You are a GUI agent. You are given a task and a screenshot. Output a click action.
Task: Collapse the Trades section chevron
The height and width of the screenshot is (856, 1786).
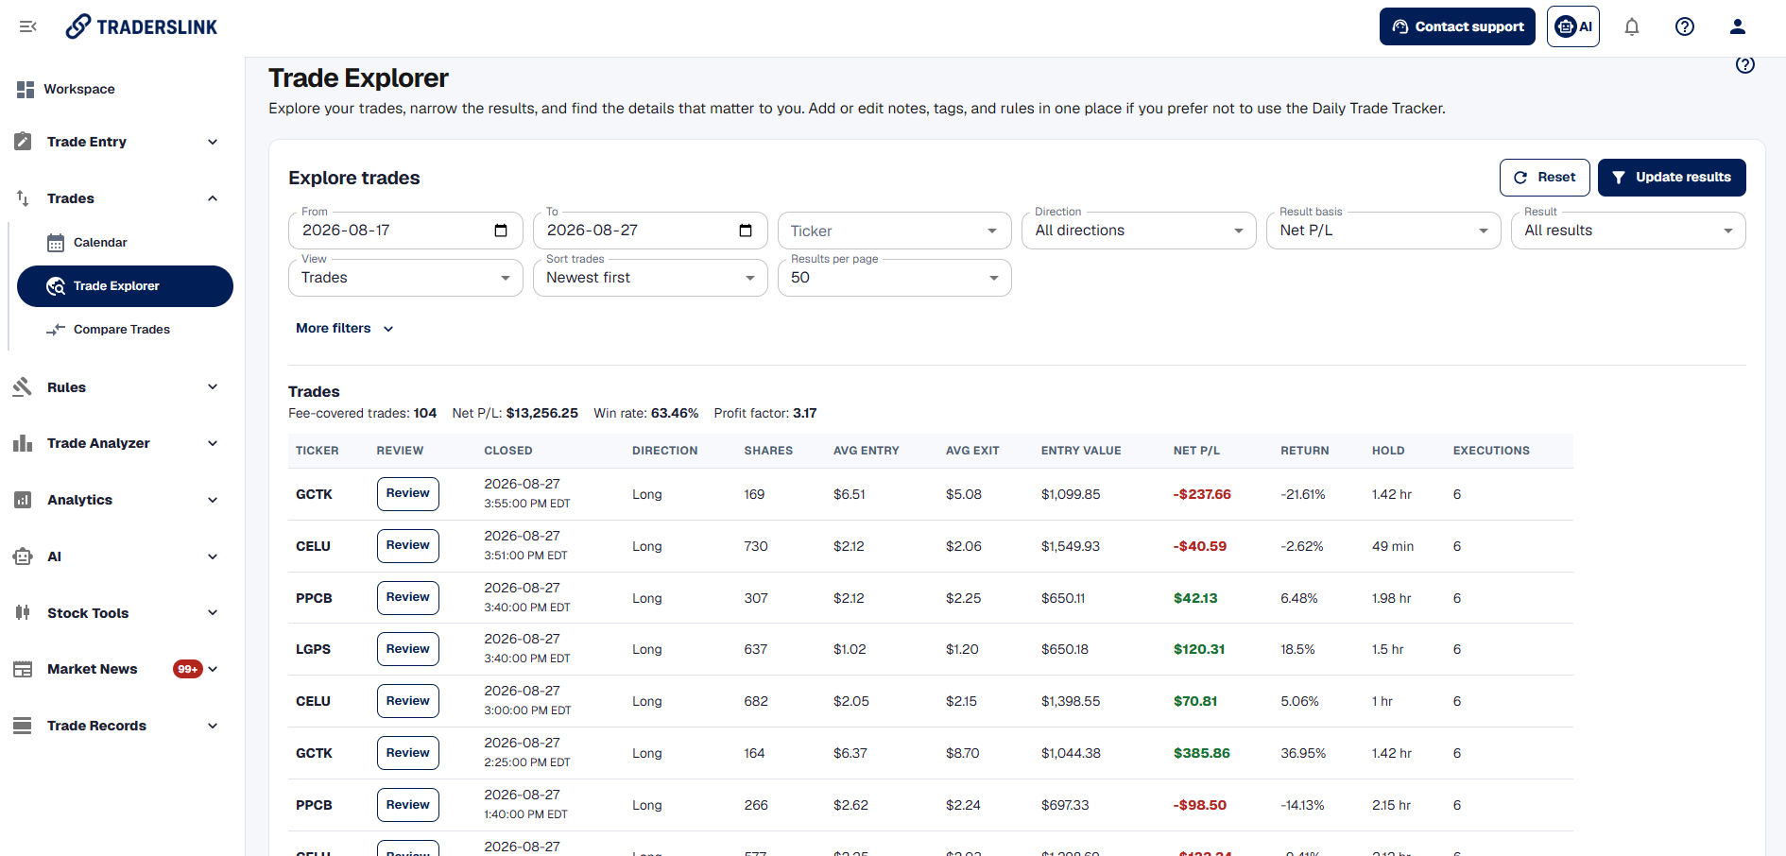pyautogui.click(x=213, y=198)
